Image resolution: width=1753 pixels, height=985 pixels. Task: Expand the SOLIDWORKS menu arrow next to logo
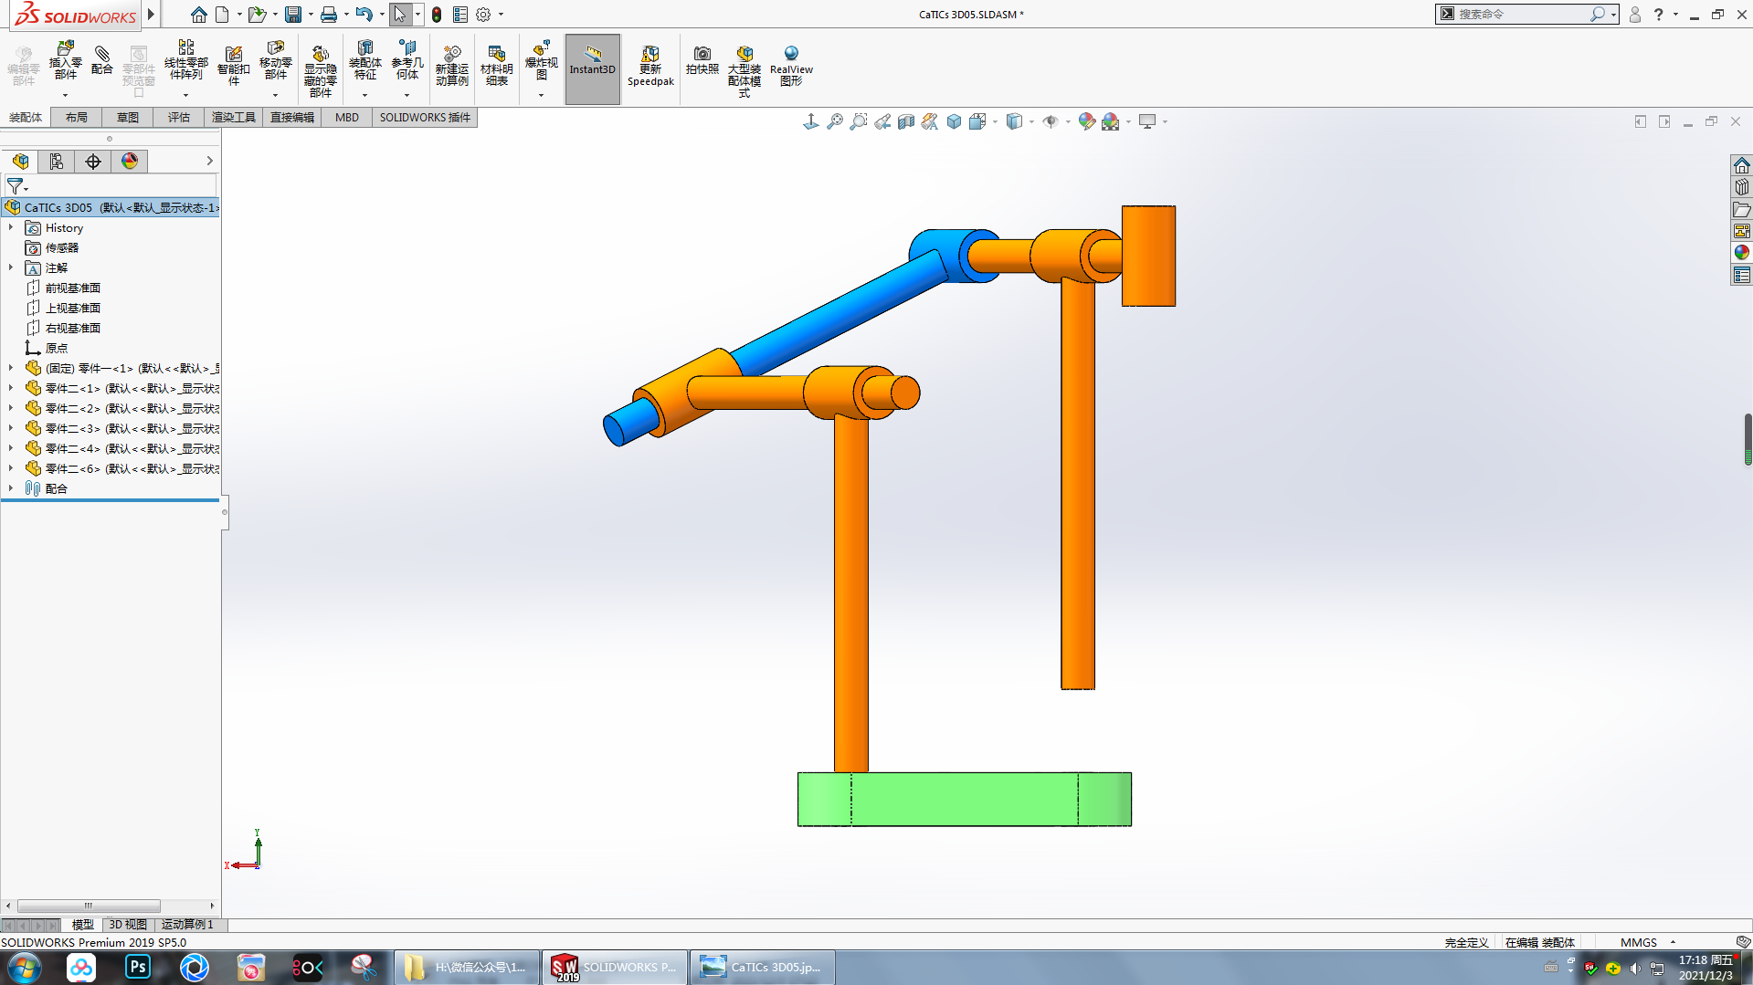151,15
